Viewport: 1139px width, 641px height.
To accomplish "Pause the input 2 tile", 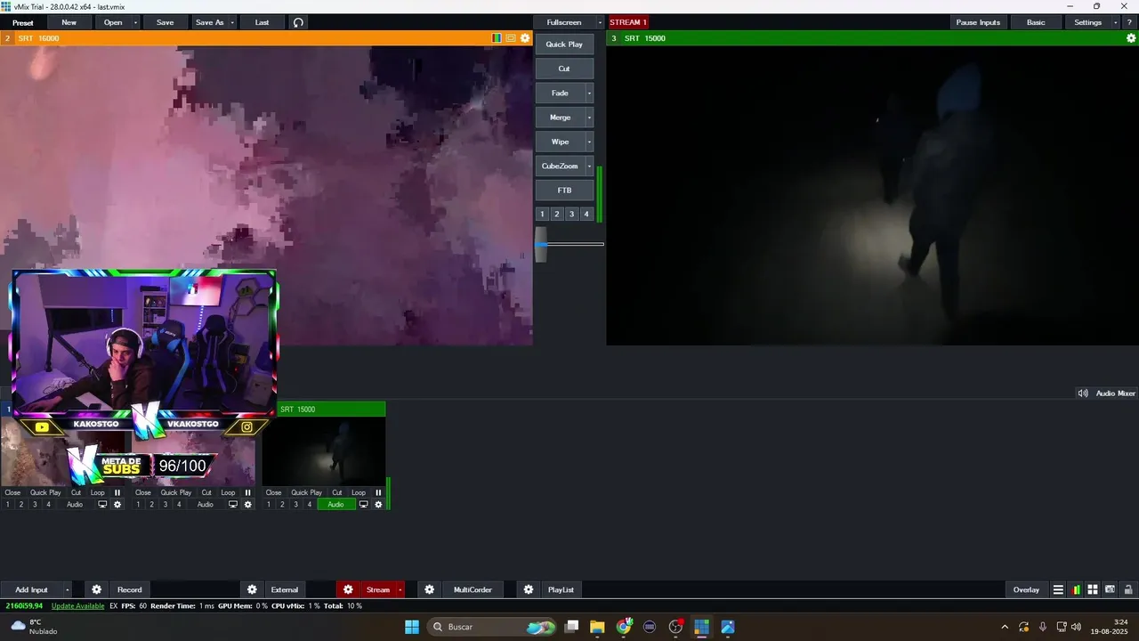I will pos(248,492).
